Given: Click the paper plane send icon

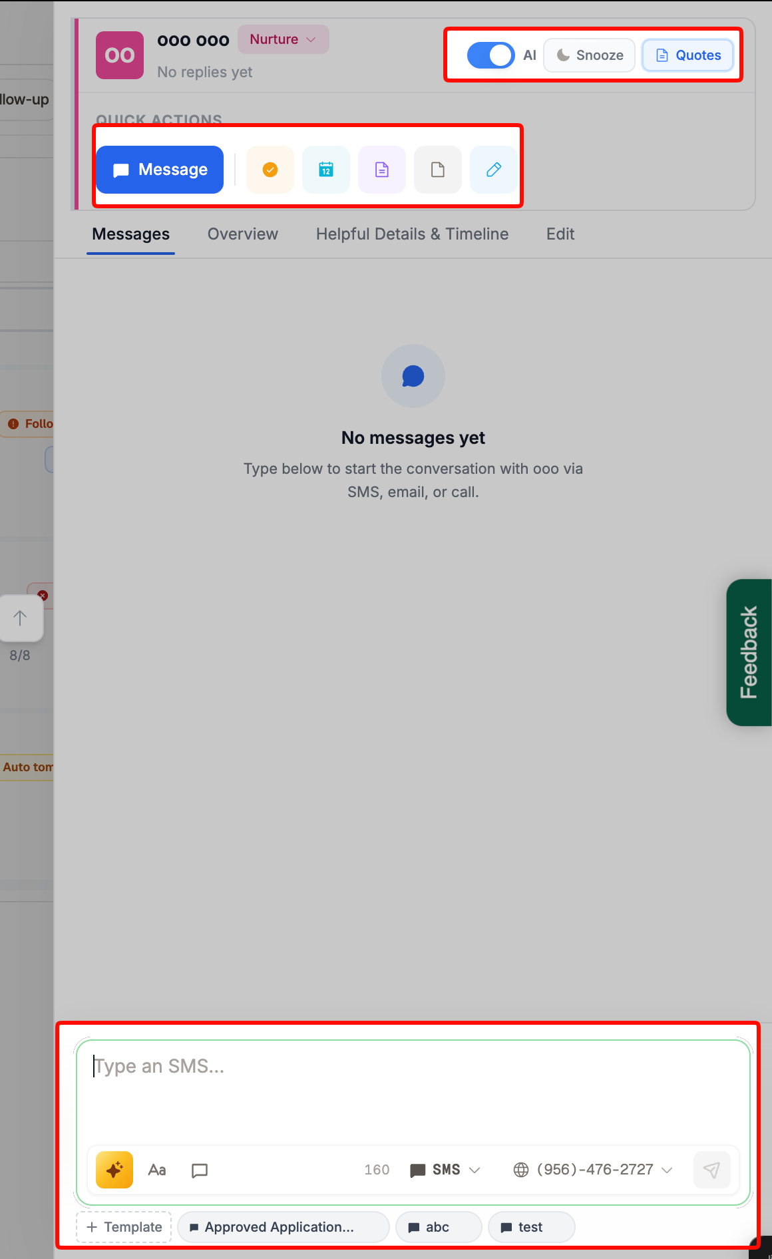Looking at the screenshot, I should click(x=711, y=1170).
